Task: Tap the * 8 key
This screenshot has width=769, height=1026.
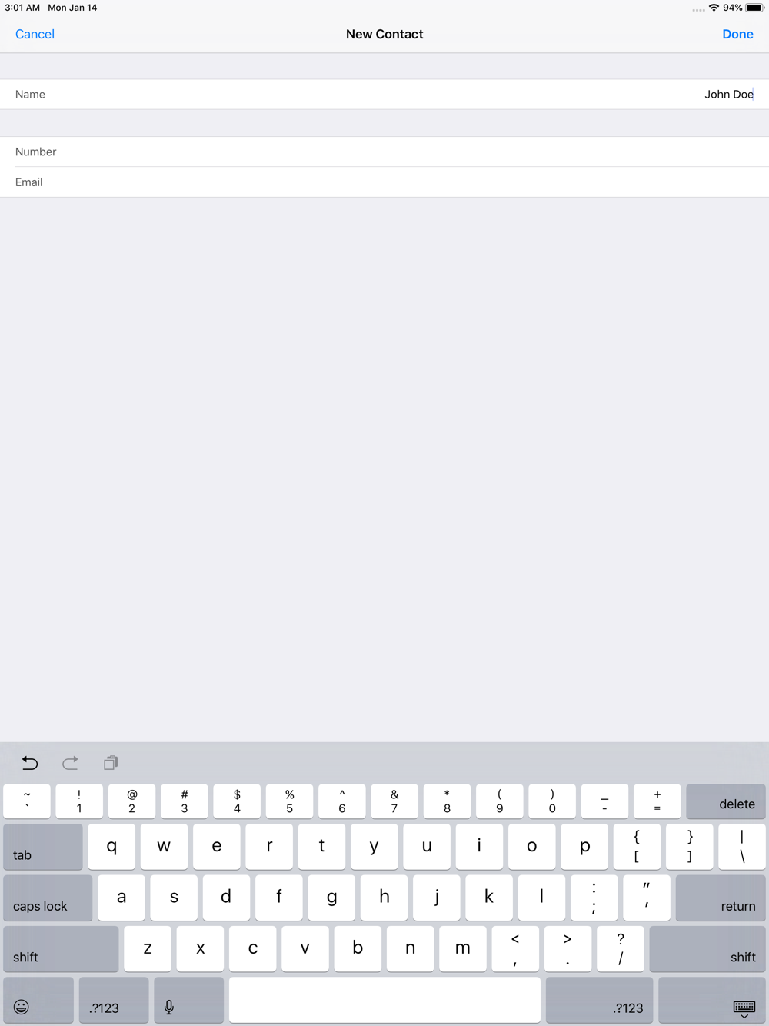Action: (x=447, y=801)
